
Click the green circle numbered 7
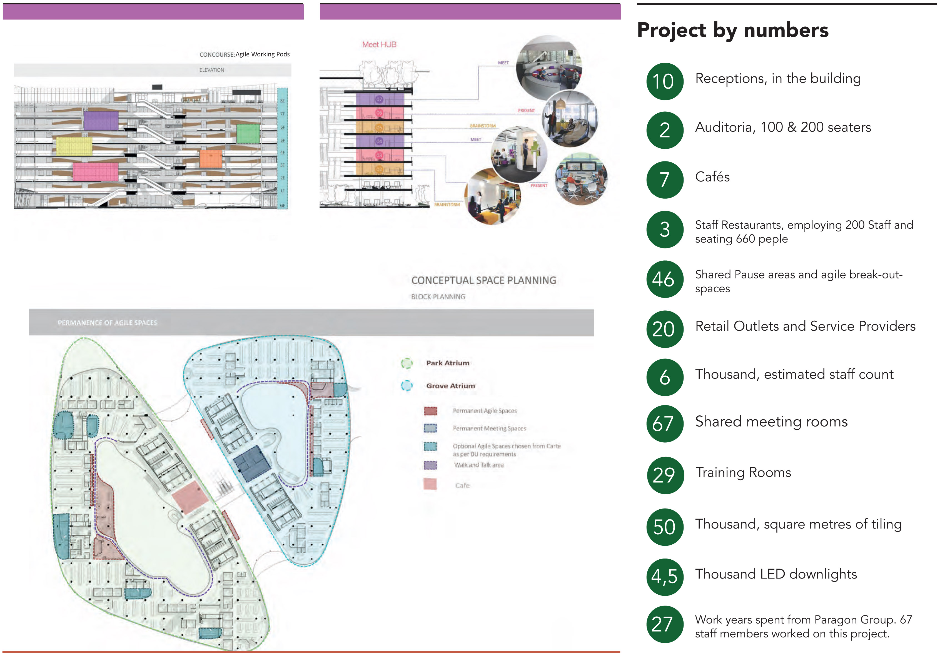[x=664, y=180]
